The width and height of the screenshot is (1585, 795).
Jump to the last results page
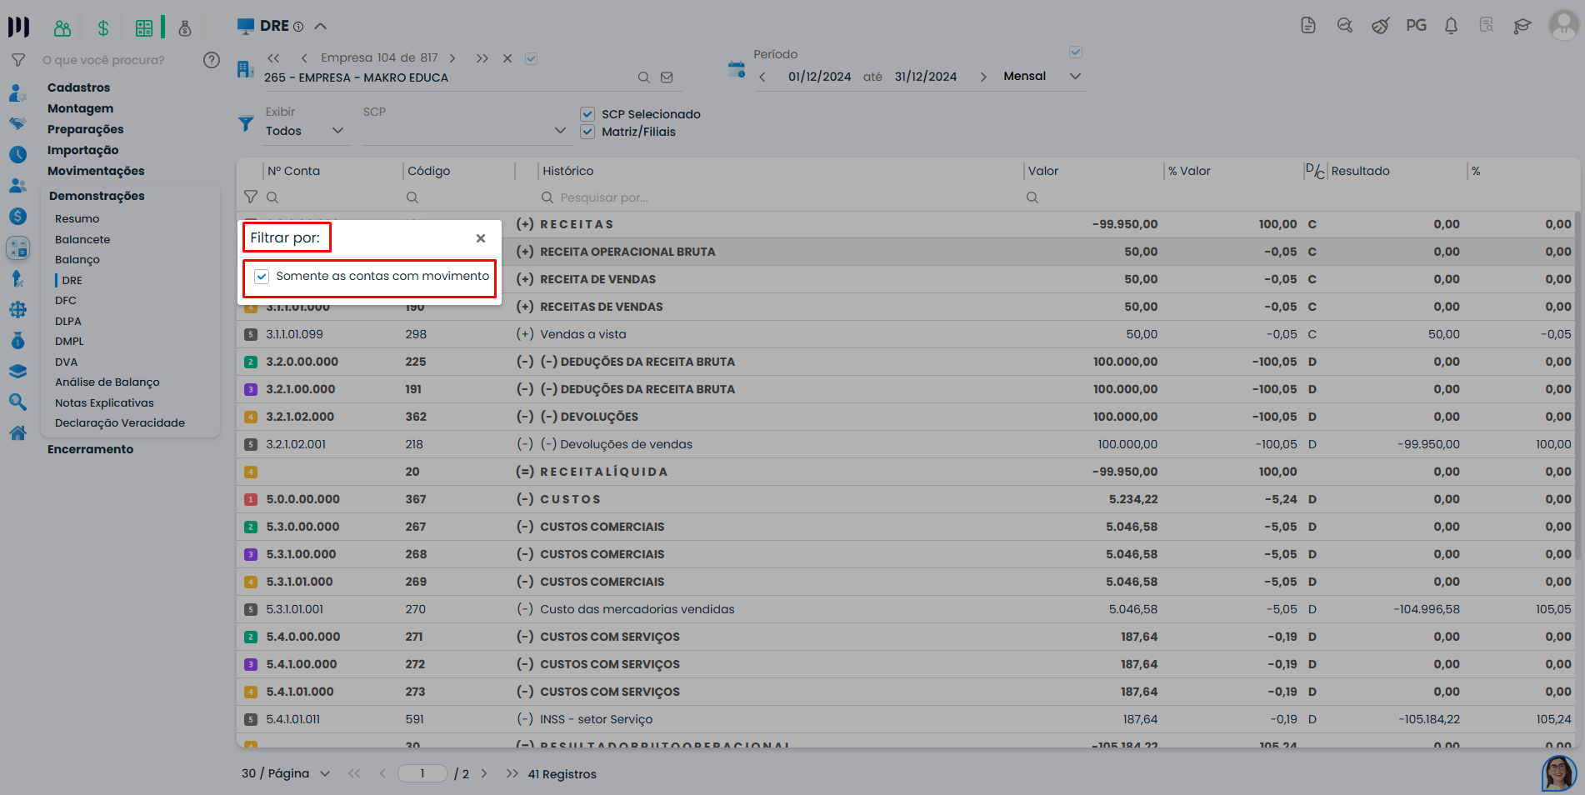tap(512, 773)
